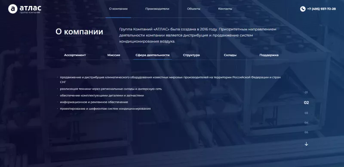Jump to section 01 indicator
The image size is (344, 167).
click(306, 92)
